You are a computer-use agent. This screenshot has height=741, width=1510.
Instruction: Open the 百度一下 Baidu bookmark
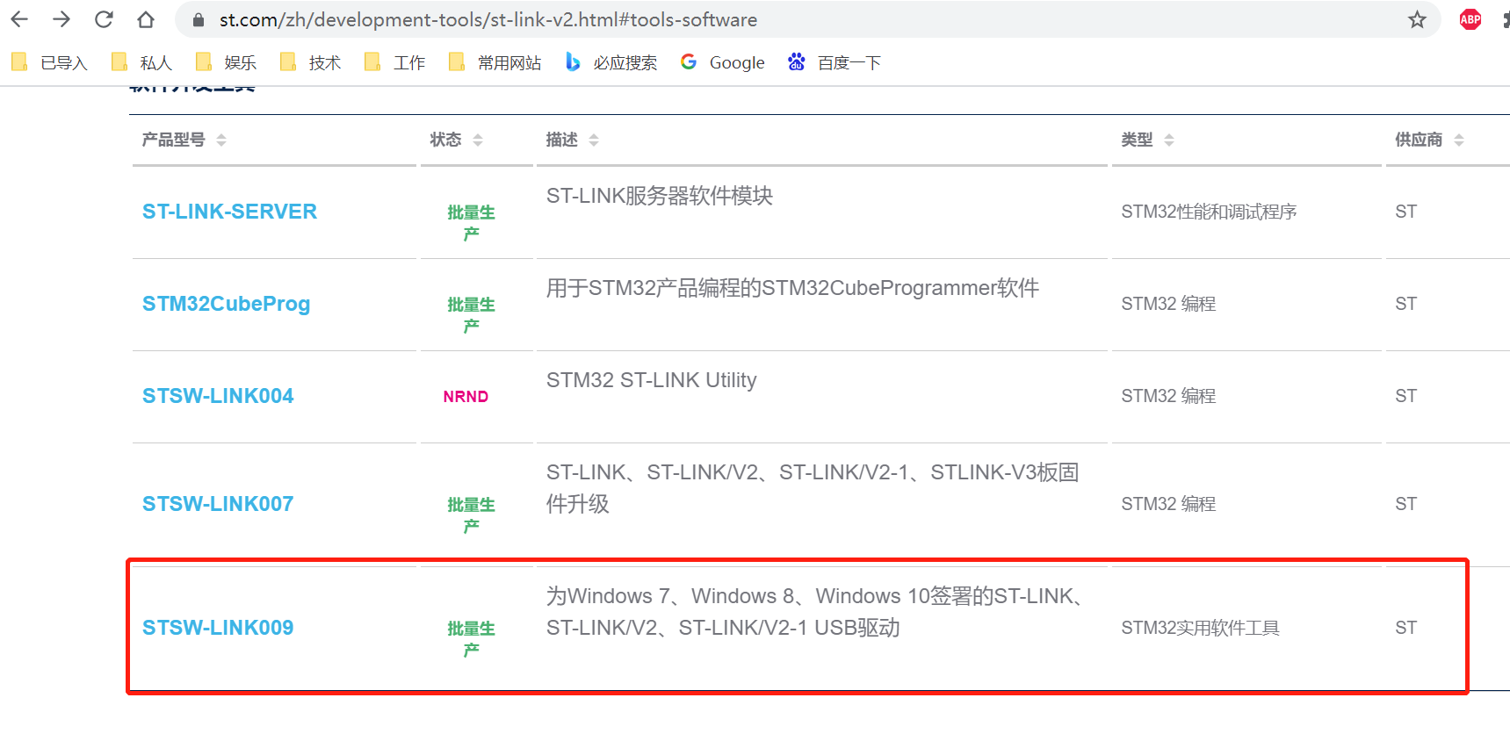(834, 62)
